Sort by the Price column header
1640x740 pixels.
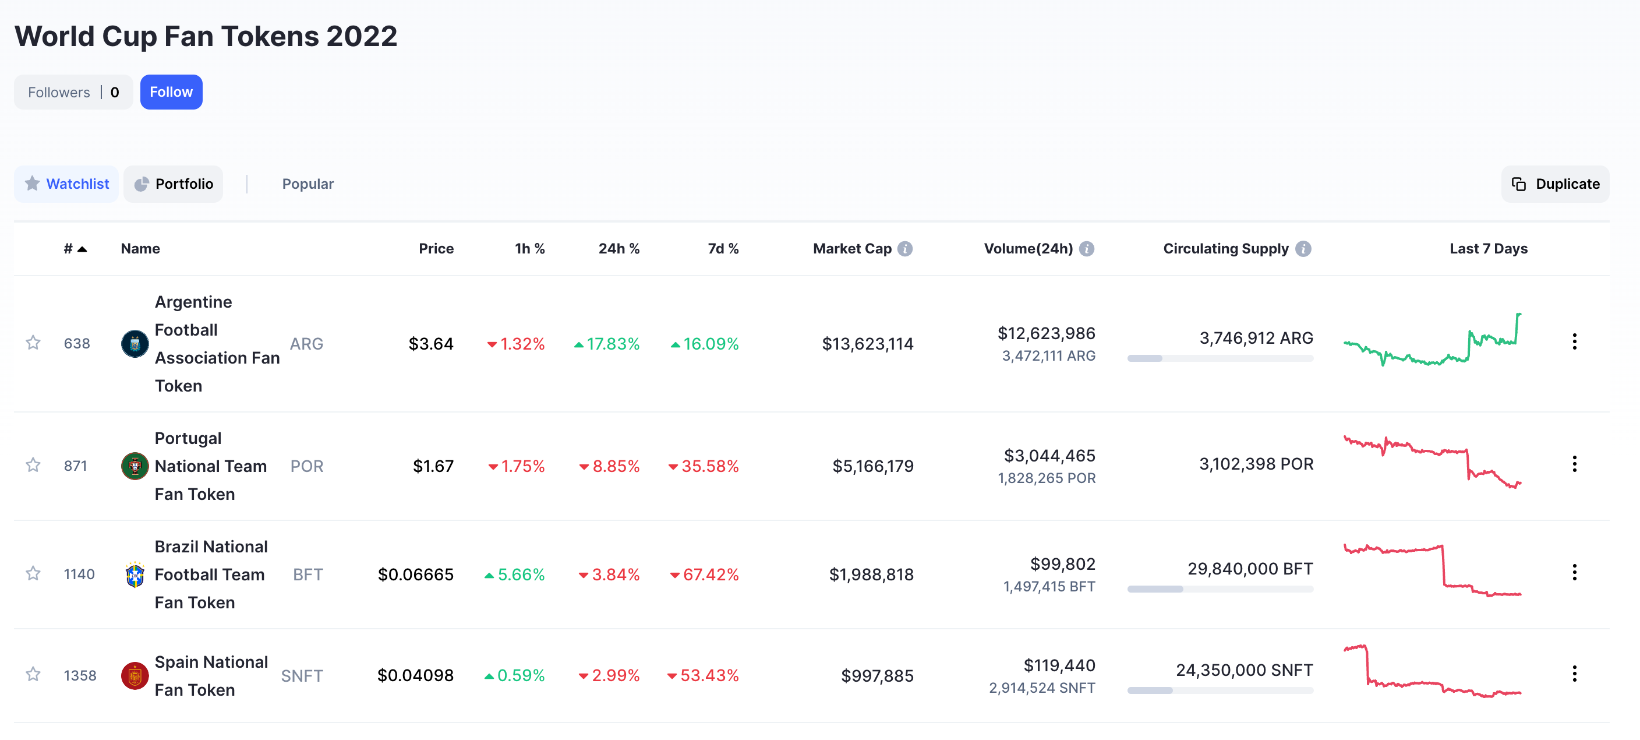[436, 249]
